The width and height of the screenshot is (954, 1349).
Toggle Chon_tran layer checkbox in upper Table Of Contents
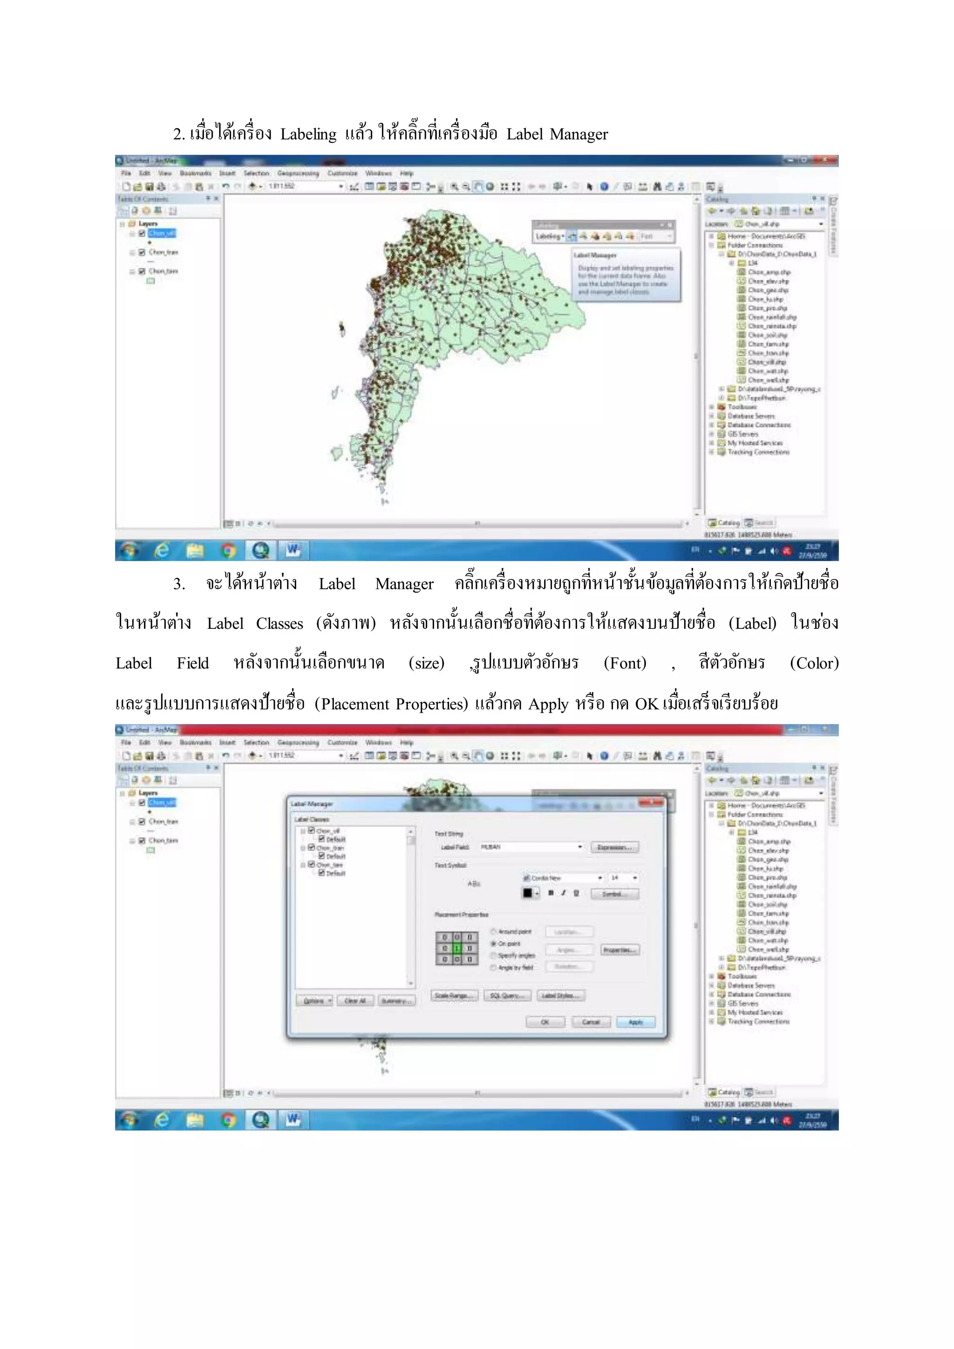coord(142,252)
